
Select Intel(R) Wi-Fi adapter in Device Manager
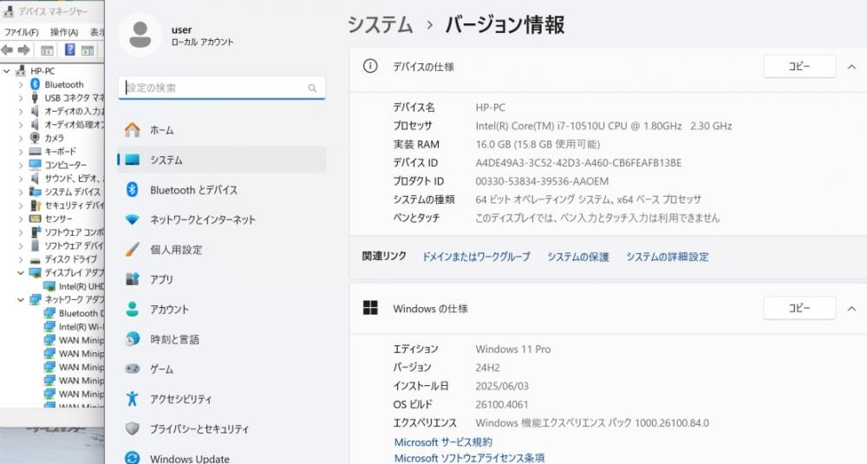81,326
